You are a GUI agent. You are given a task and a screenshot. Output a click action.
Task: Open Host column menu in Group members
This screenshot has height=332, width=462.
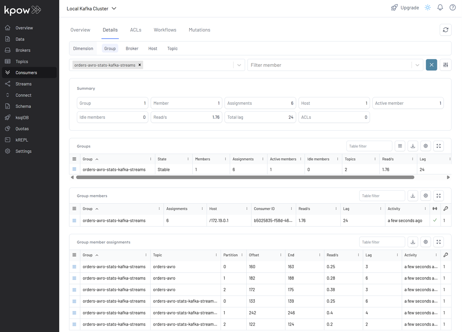(247, 209)
